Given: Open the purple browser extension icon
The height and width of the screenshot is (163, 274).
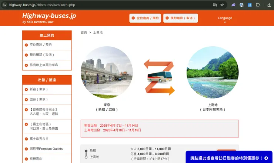Looking at the screenshot, I should click(233, 5).
